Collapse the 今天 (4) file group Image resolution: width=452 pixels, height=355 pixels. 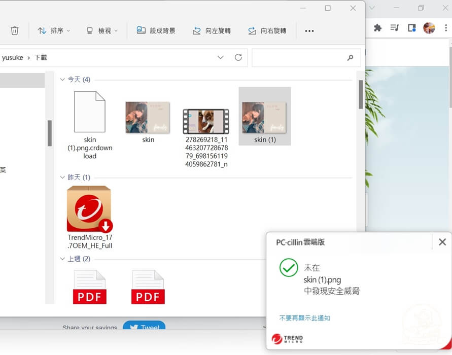(63, 80)
